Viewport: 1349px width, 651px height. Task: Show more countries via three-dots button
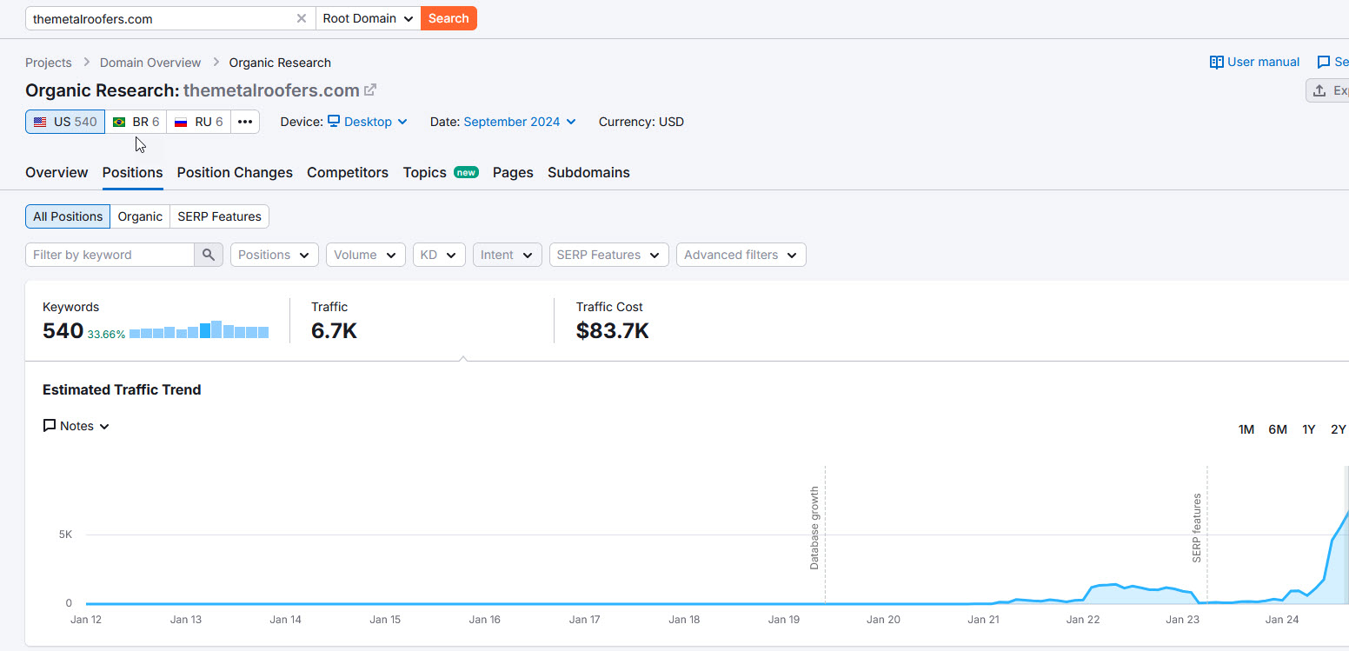click(245, 122)
